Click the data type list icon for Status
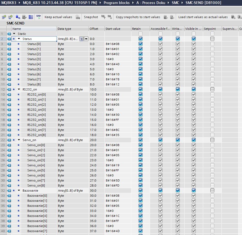Screen dimensions: 242x235 click(x=81, y=39)
